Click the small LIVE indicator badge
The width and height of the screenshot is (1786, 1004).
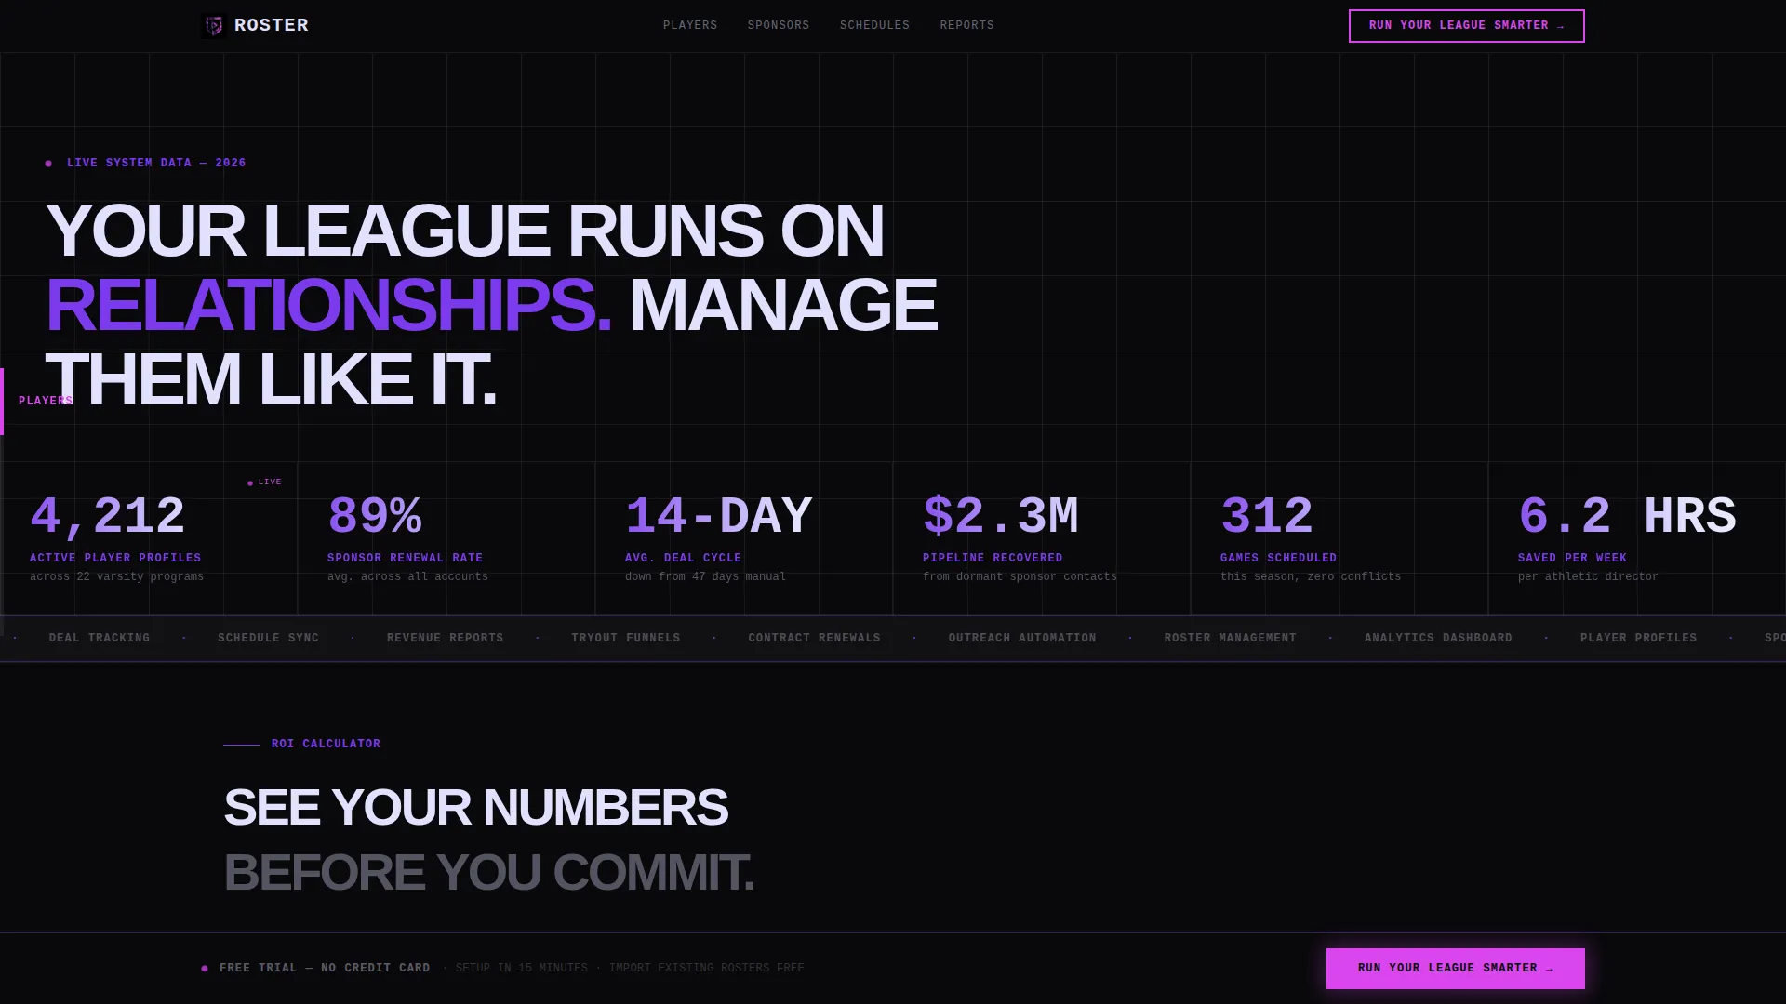click(264, 482)
